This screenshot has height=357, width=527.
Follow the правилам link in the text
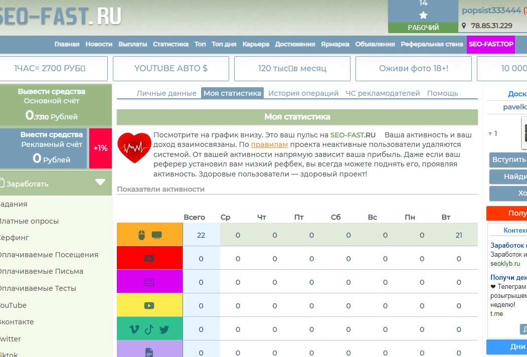269,144
